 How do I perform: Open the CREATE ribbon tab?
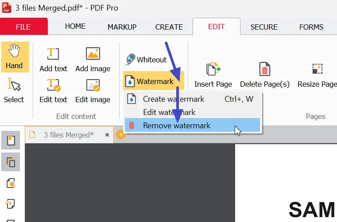169,27
